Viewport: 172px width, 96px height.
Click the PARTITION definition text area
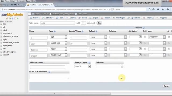pyautogui.click(x=49, y=77)
